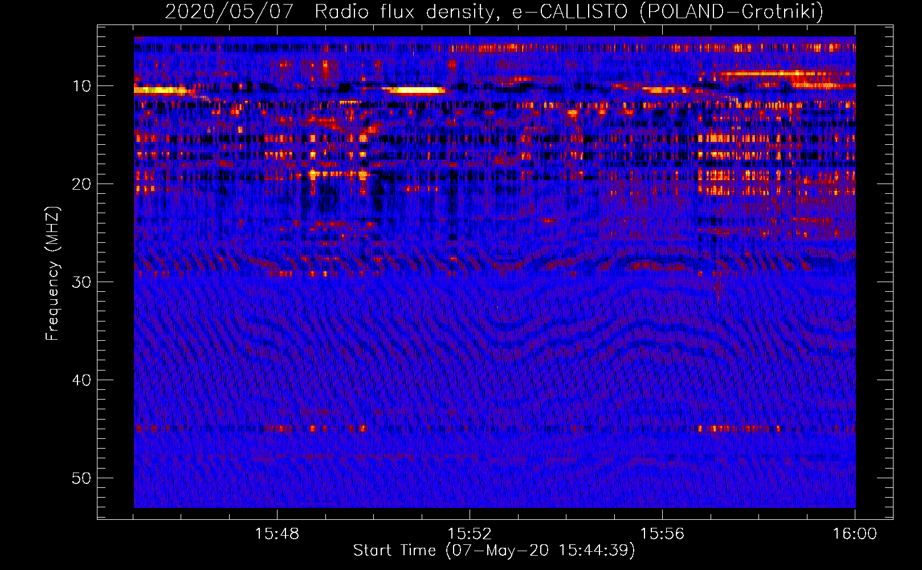Click the 'Frequency (MHZ)' axis label
The image size is (922, 570).
tap(52, 274)
